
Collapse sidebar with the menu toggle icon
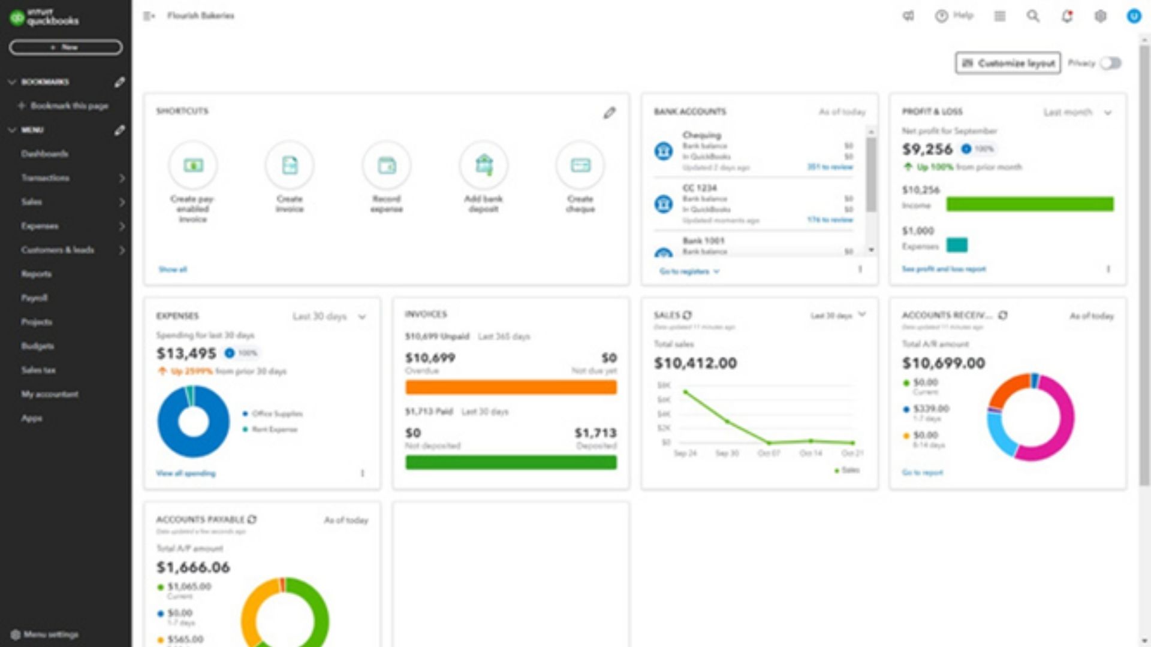pos(149,16)
